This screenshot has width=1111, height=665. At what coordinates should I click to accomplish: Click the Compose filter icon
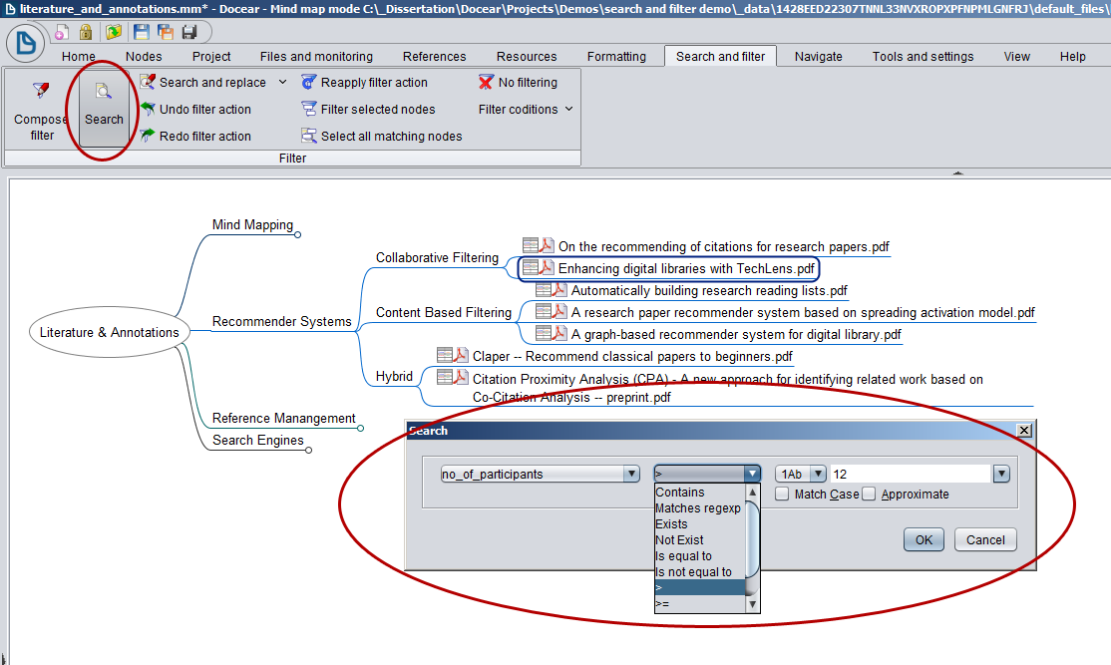click(41, 92)
